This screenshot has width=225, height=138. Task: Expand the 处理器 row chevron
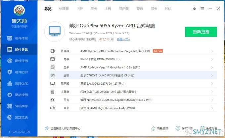pyautogui.click(x=212, y=51)
